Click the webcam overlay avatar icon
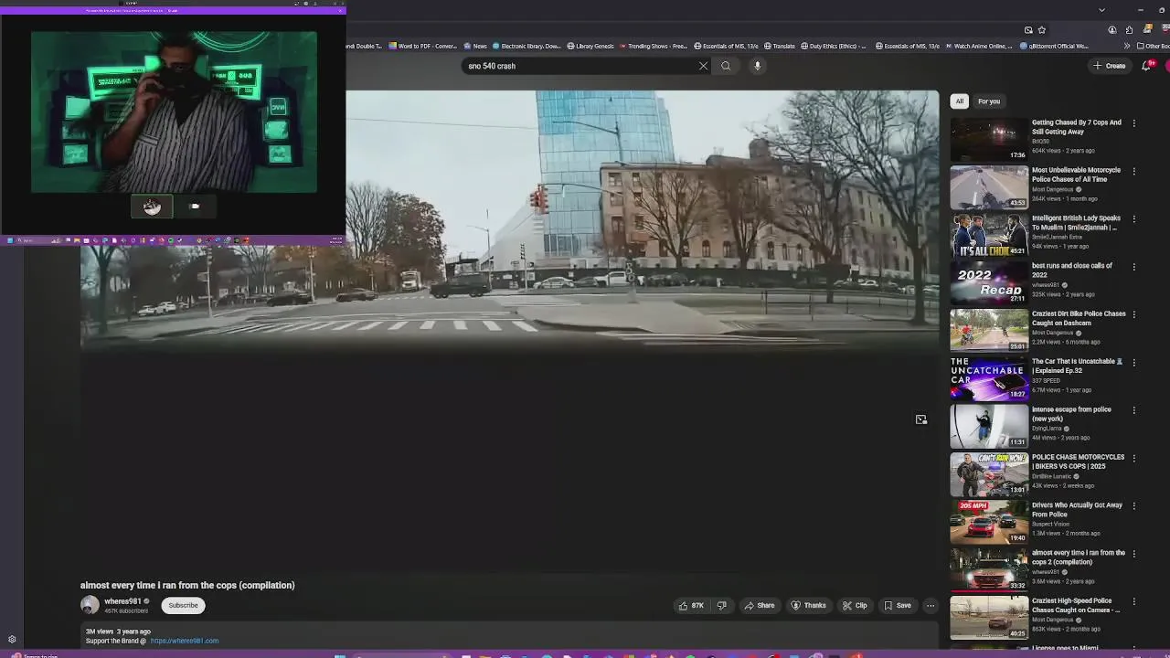 tap(152, 207)
